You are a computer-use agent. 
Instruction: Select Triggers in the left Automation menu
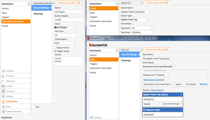[5, 17]
